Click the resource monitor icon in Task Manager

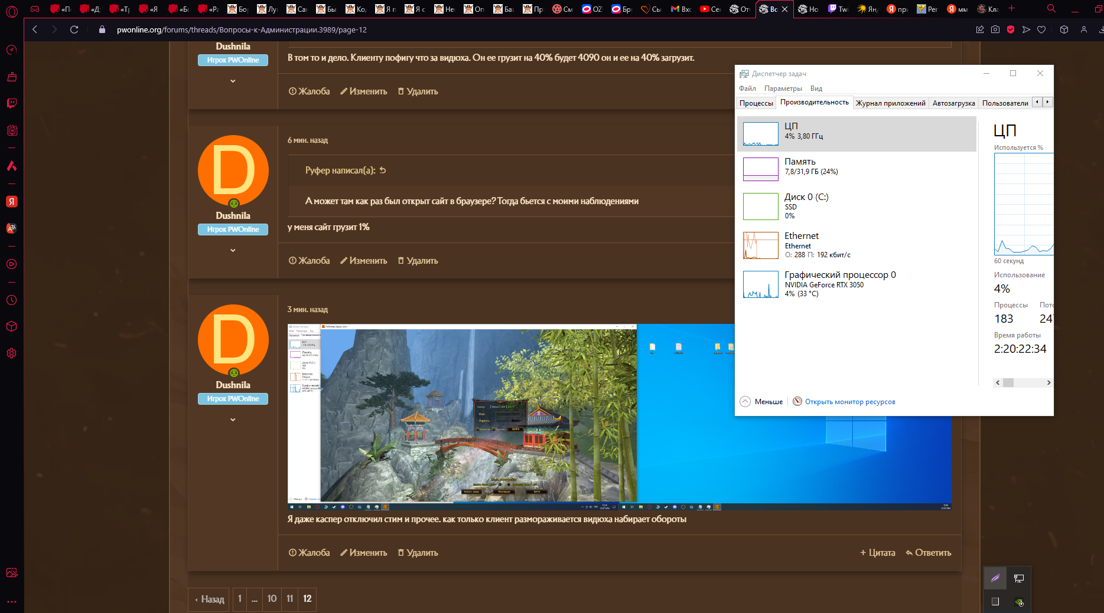[x=797, y=401]
